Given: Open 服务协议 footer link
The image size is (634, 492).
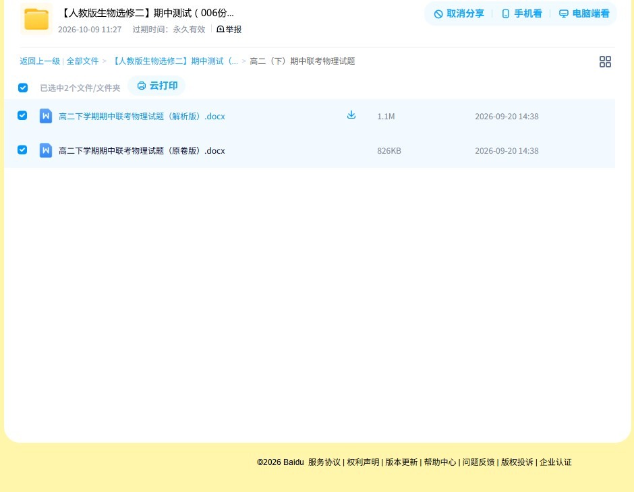Looking at the screenshot, I should pyautogui.click(x=324, y=462).
